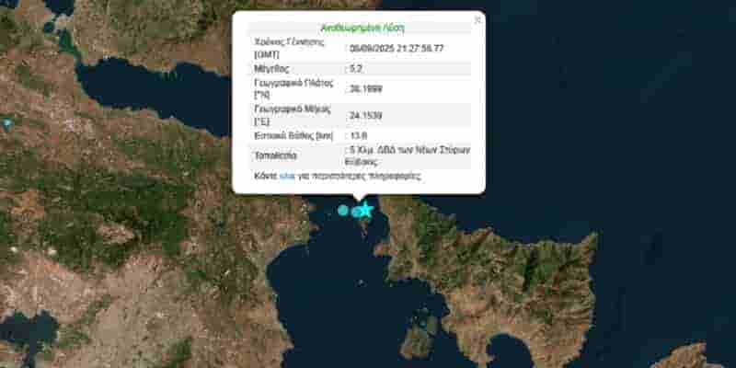Click the cyan star epicenter marker
Viewport: 736px width, 368px height.
365,210
